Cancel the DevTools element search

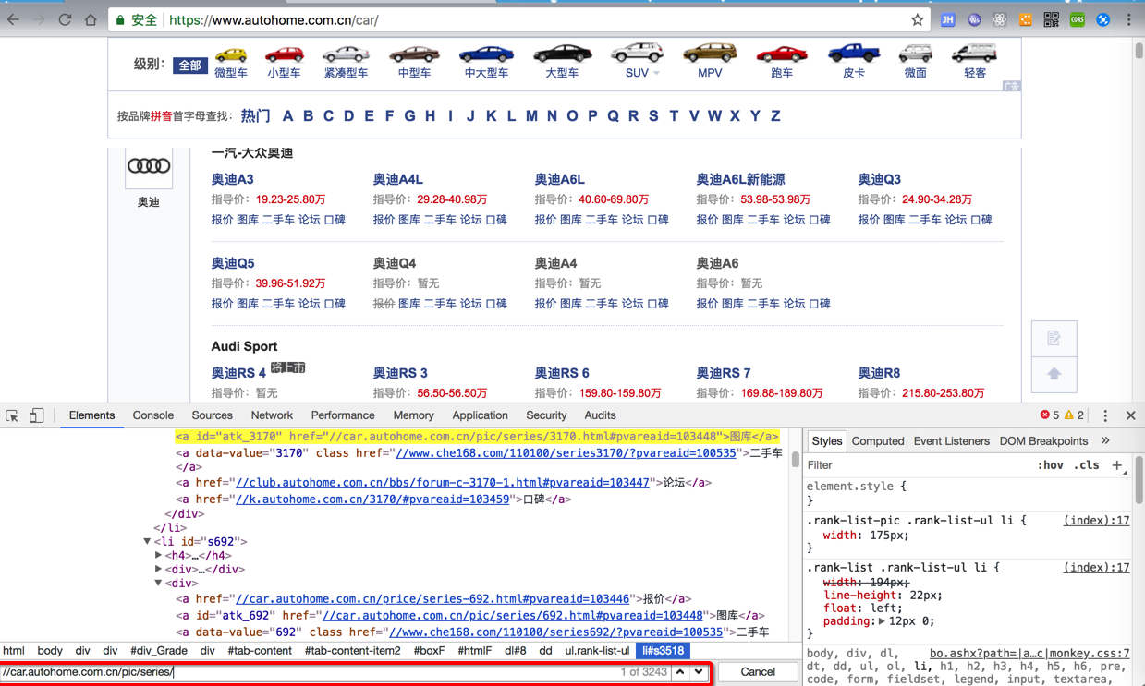[758, 671]
